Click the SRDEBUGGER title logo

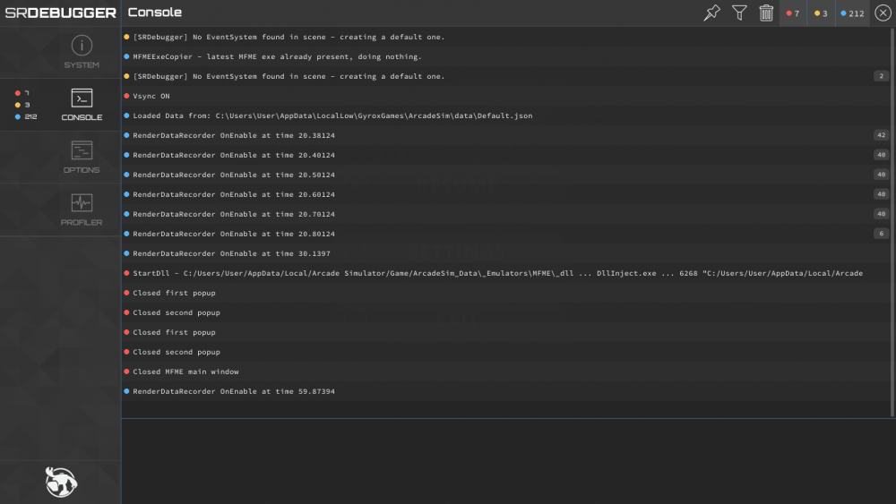(x=60, y=13)
